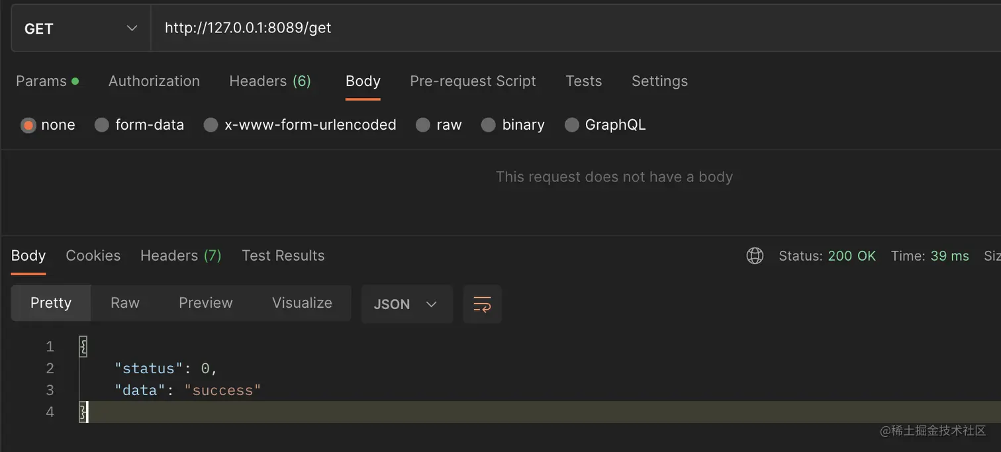Open the Tests tab
Image resolution: width=1001 pixels, height=452 pixels.
pyautogui.click(x=583, y=81)
